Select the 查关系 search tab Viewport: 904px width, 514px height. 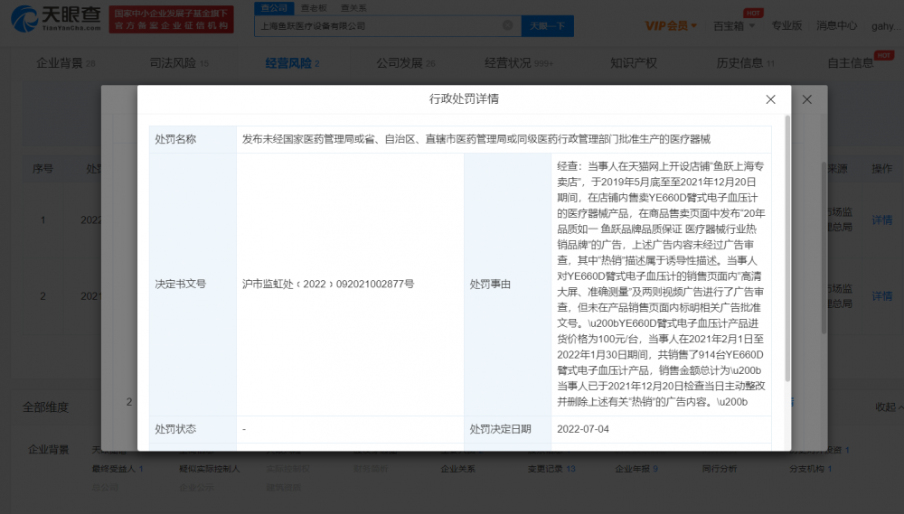[353, 8]
